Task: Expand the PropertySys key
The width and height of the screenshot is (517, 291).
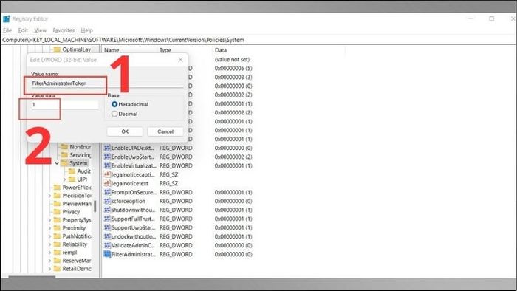Action: [49, 220]
